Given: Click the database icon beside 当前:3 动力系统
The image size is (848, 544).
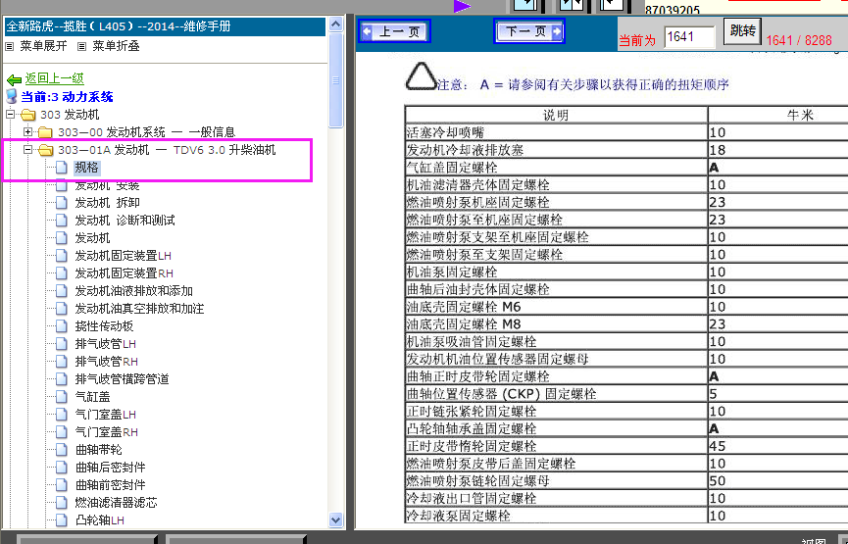Looking at the screenshot, I should point(12,97).
